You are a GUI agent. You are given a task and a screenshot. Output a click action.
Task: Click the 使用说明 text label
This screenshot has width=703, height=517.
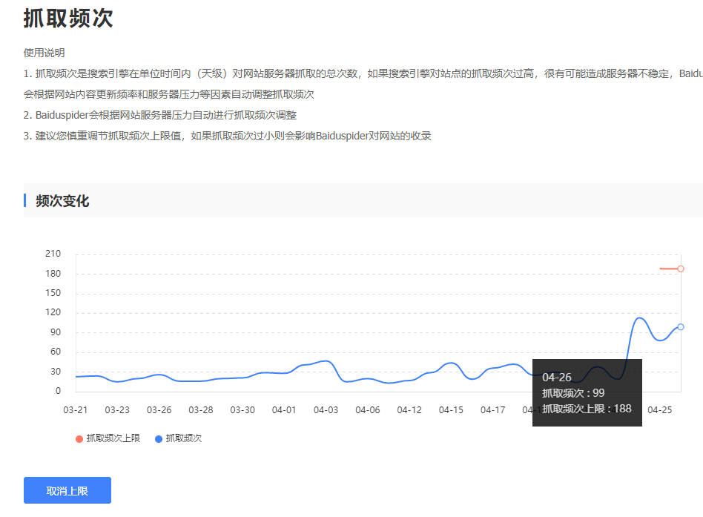pos(44,53)
